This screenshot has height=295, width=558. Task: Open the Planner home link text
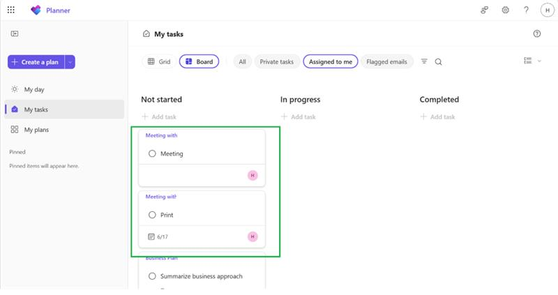(x=58, y=10)
